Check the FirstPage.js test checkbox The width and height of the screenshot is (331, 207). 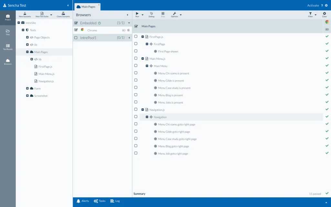136,37
